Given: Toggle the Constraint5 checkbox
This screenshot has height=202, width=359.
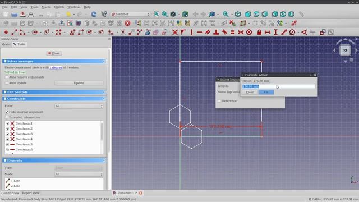Looking at the screenshot, I should pyautogui.click(x=7, y=144).
